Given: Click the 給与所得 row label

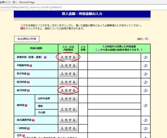Looking at the screenshot, I should 21,90.
